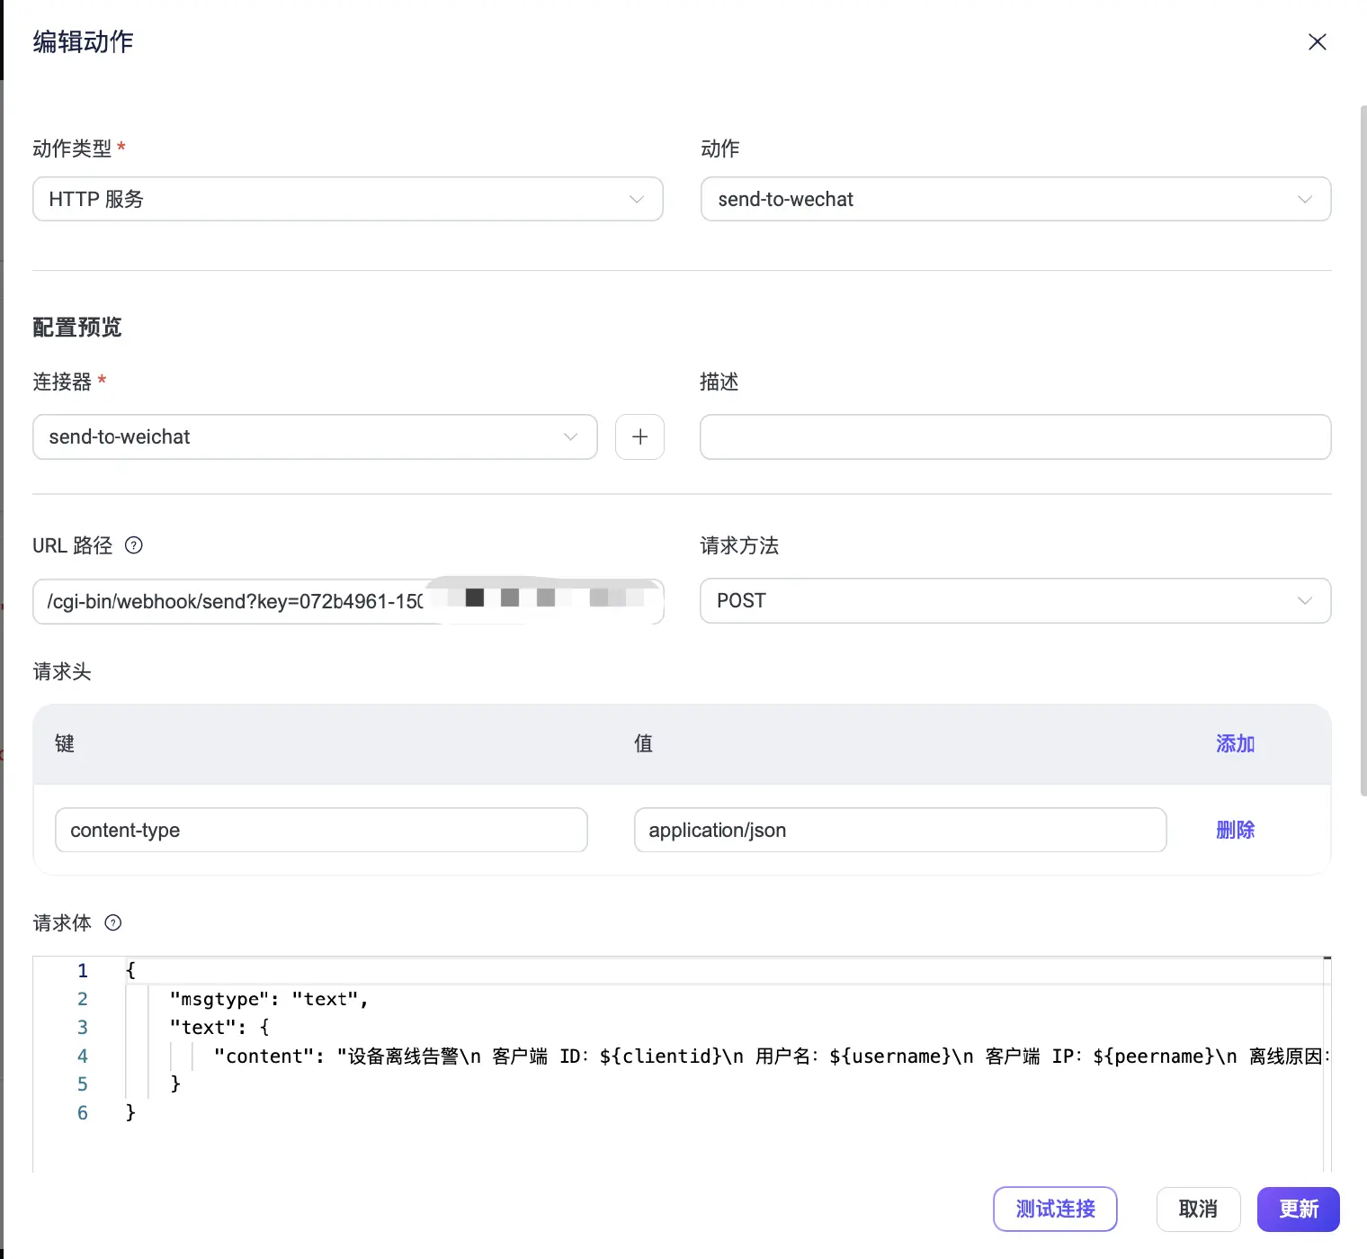The image size is (1367, 1259).
Task: Click the dialog's vertical scrollbar
Action: click(1363, 450)
